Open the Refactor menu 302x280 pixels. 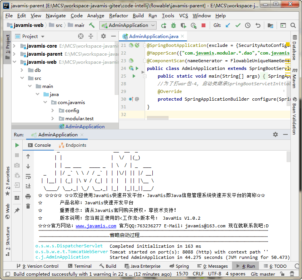click(x=118, y=16)
